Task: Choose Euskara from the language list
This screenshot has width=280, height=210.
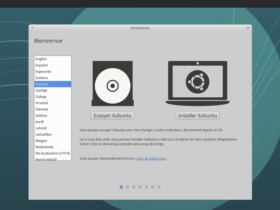Action: point(42,78)
